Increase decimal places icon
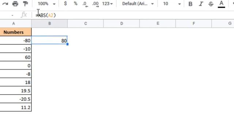The width and height of the screenshot is (234, 131). click(95, 4)
